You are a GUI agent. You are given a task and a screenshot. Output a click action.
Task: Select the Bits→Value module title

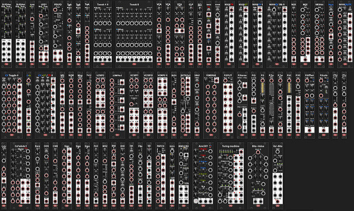tap(258, 146)
